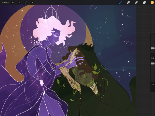Select the Eraser tool
This screenshot has height=116, width=155.
click(x=136, y=3)
